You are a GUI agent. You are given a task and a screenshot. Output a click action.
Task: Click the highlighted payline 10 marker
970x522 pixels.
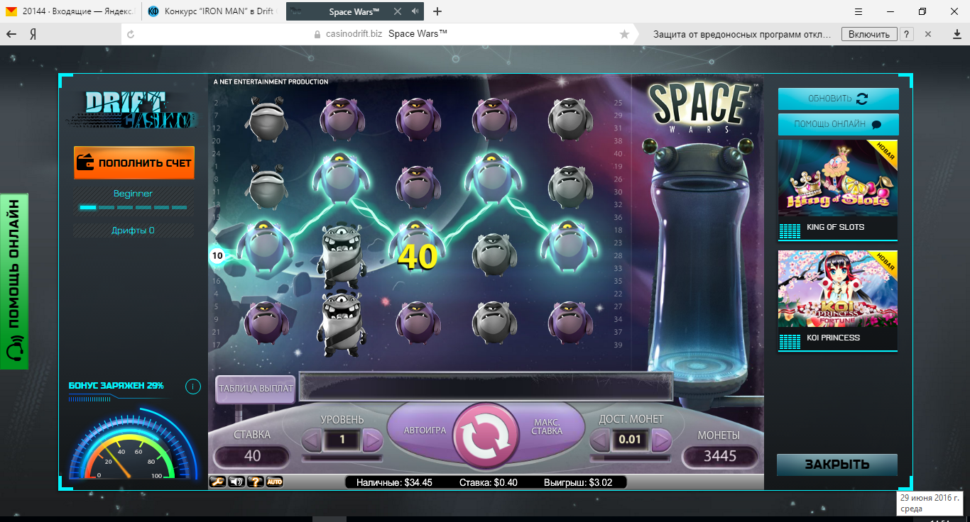217,255
